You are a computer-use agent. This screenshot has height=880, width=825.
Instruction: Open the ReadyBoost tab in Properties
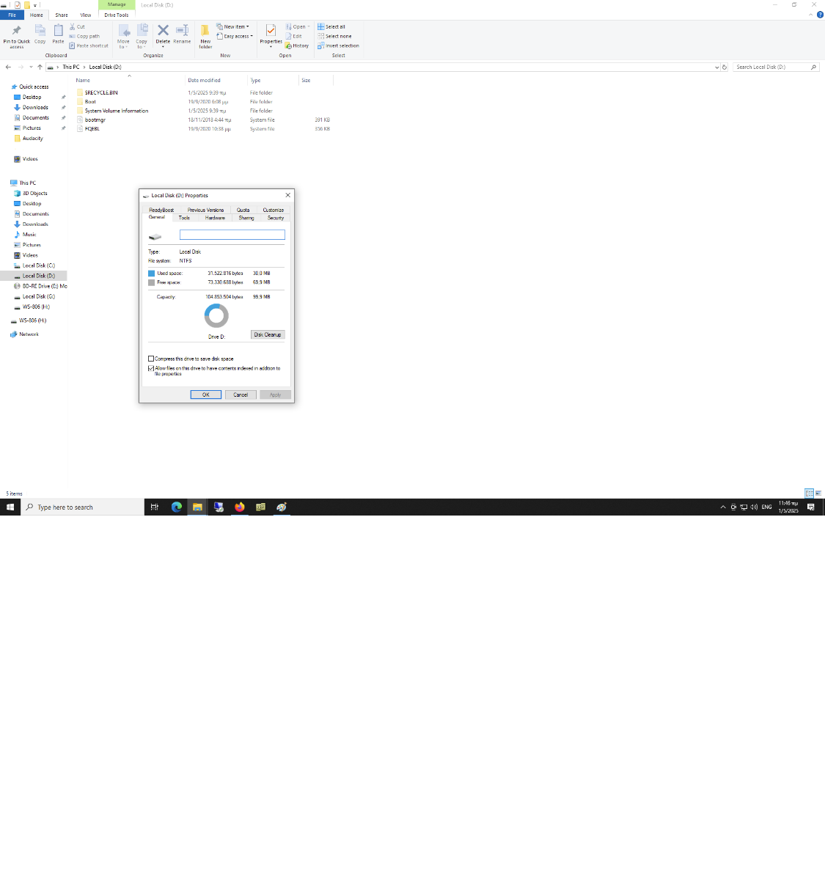(x=161, y=210)
